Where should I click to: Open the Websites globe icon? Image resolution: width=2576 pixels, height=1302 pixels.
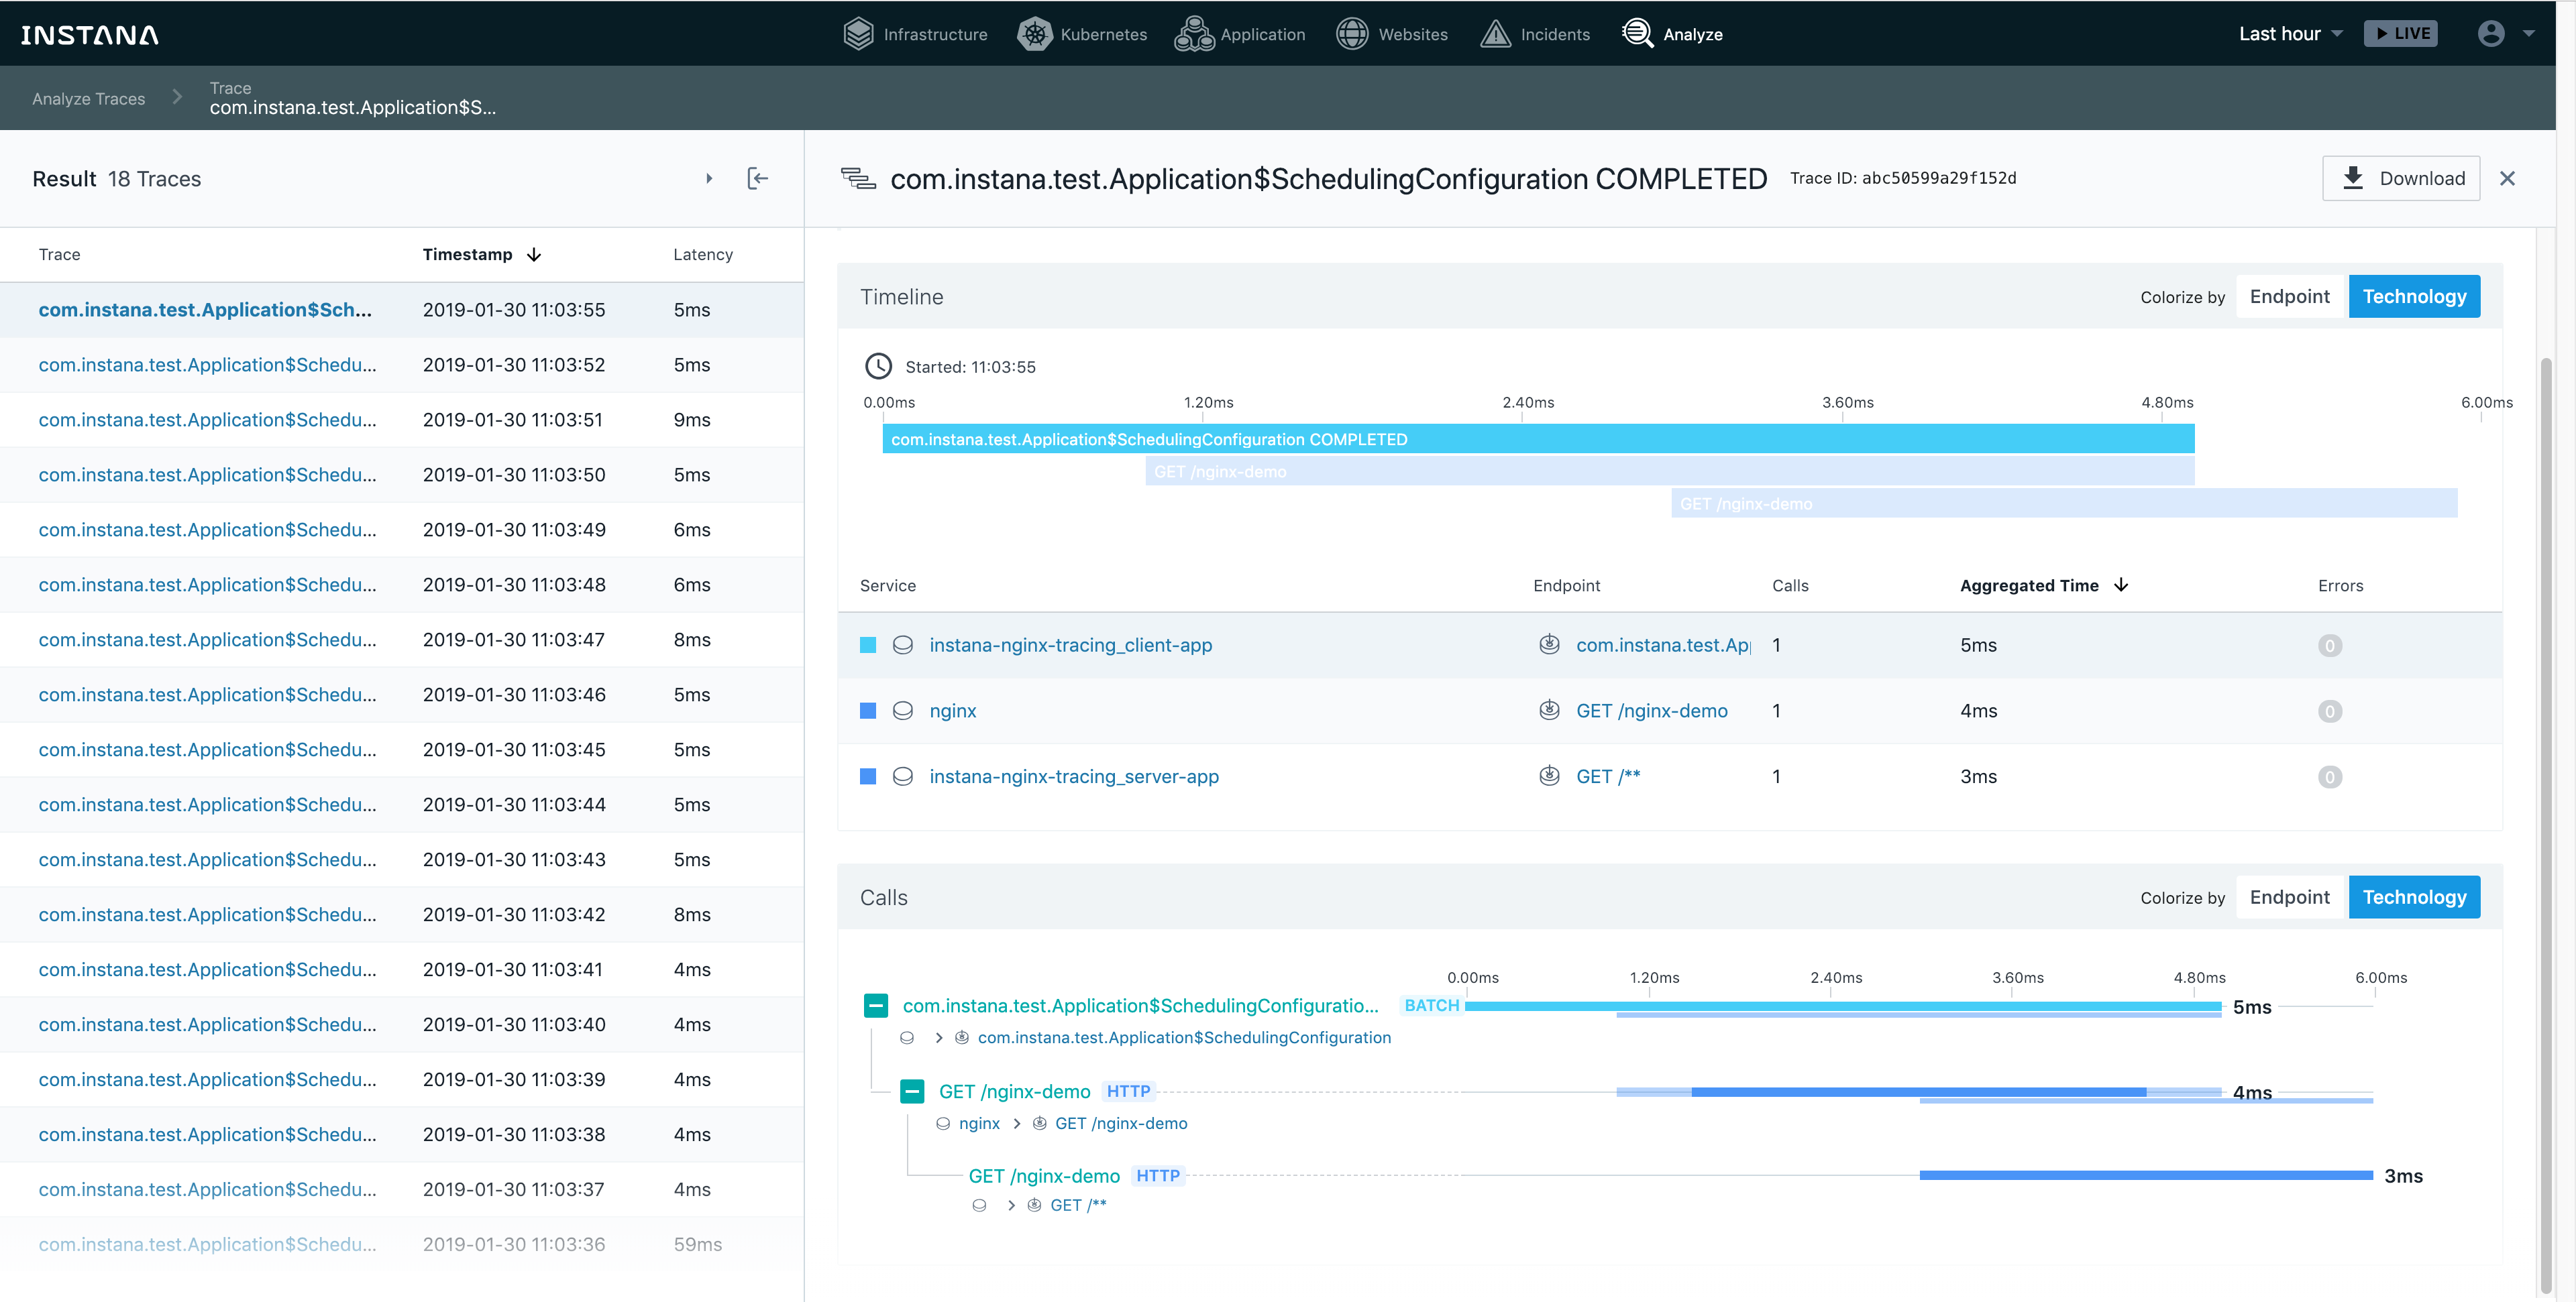pos(1352,34)
